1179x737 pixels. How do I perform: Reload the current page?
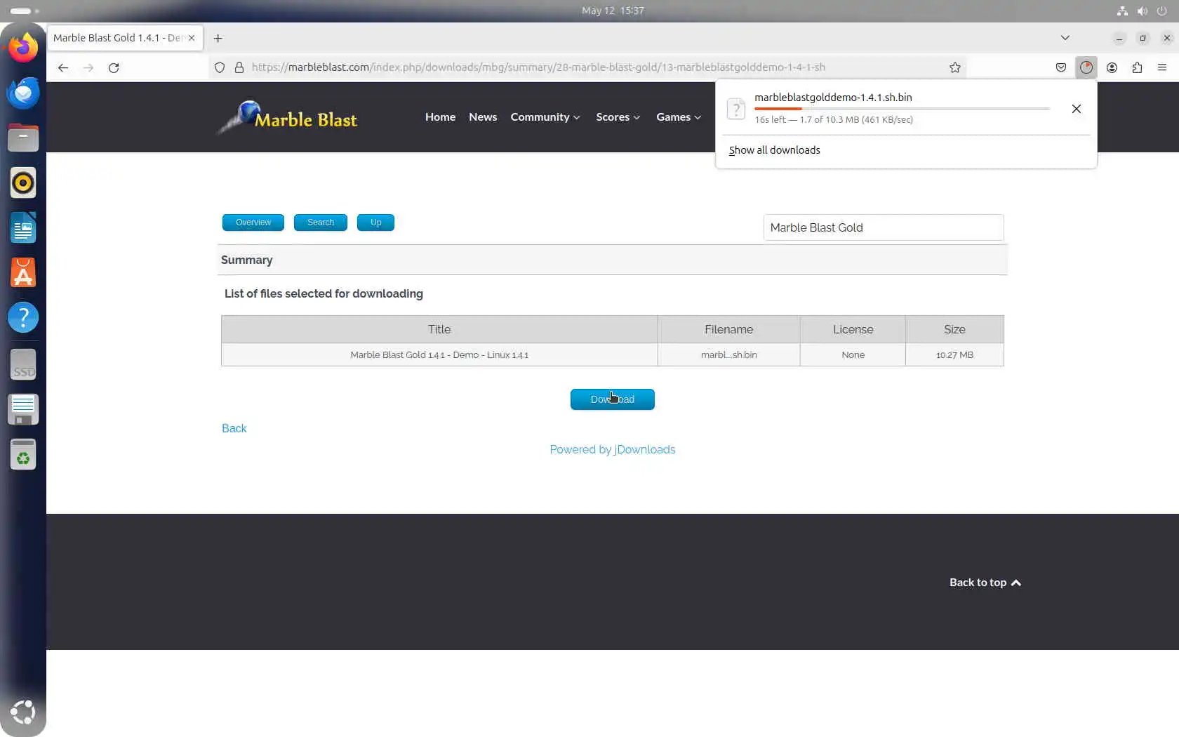[x=114, y=67]
